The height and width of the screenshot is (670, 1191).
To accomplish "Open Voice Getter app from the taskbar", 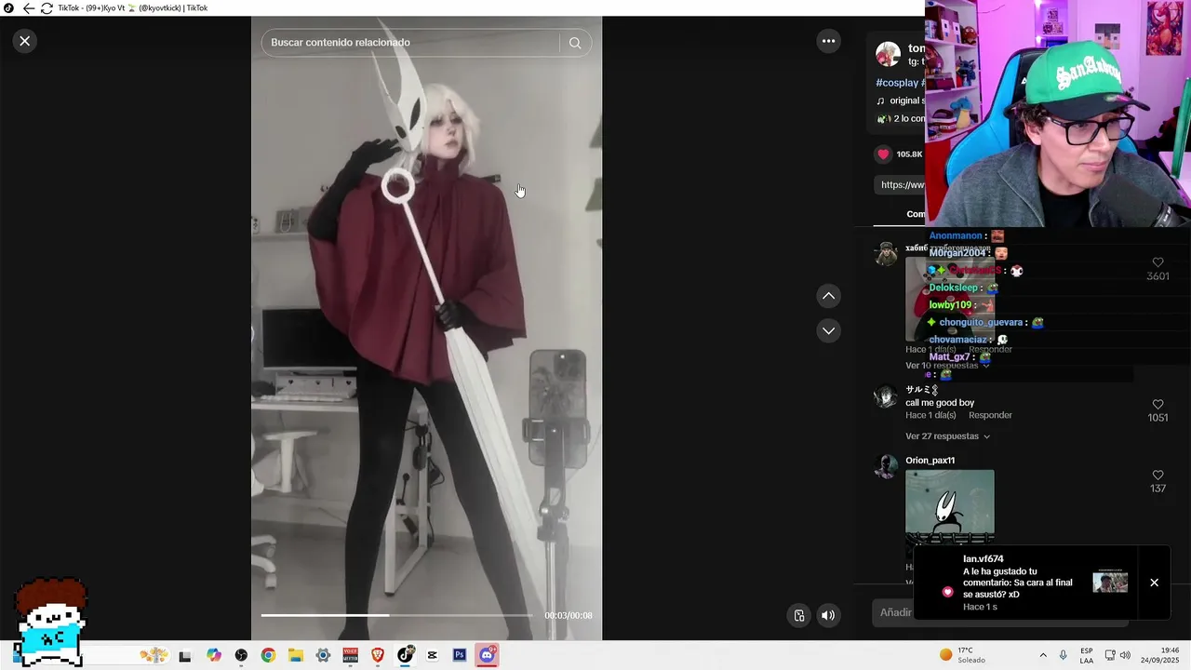I will point(351,655).
